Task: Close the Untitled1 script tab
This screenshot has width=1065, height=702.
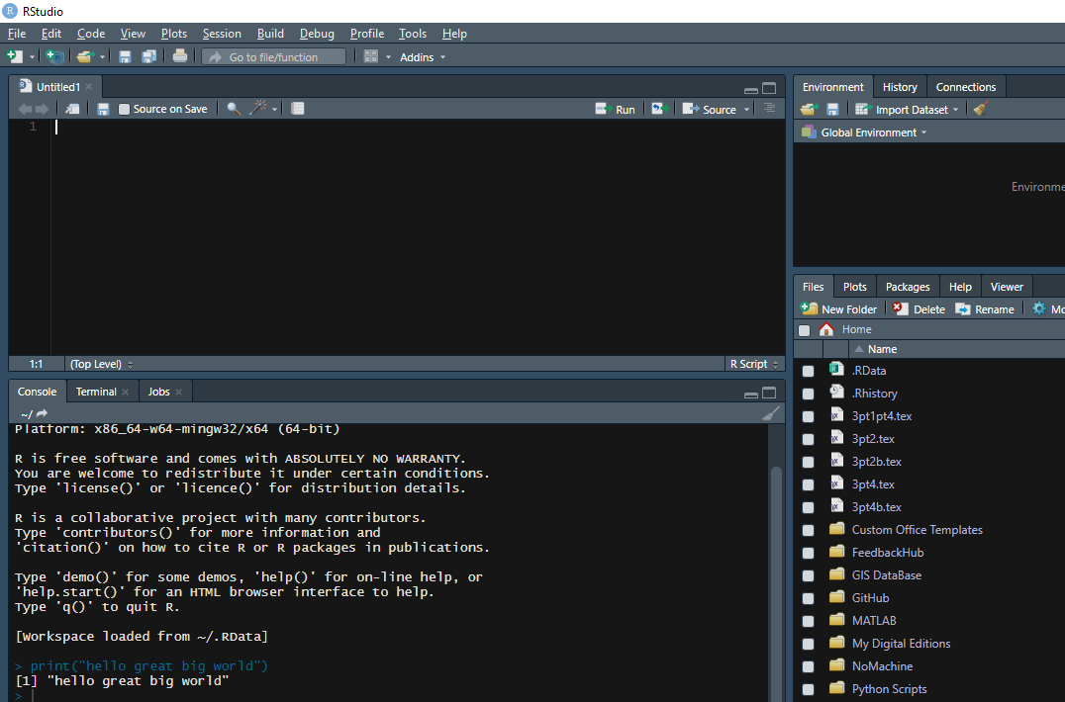Action: [x=89, y=87]
